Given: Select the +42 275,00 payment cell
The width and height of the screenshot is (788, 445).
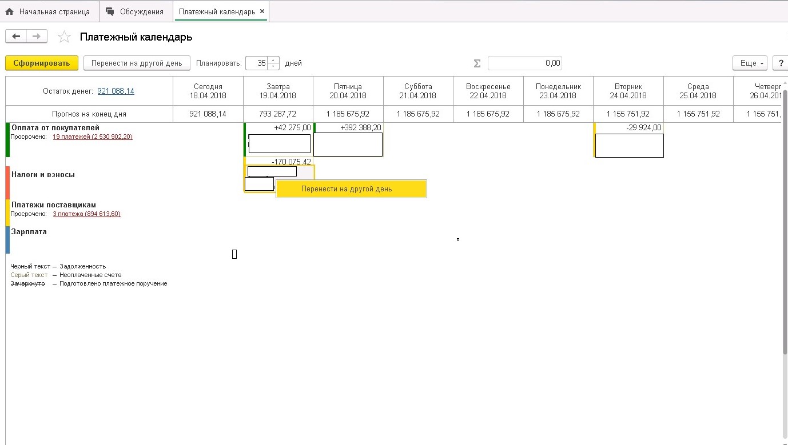Looking at the screenshot, I should point(278,139).
